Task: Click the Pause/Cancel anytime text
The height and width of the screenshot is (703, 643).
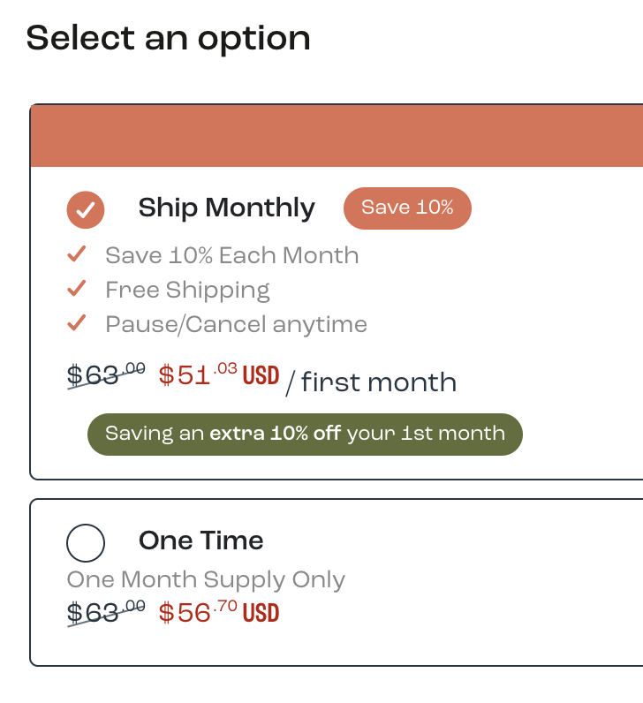Action: point(237,324)
